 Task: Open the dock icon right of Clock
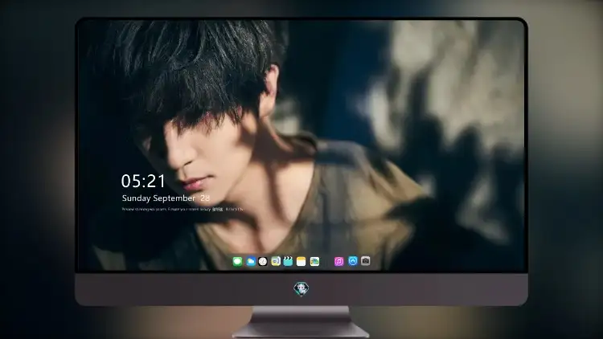point(276,262)
